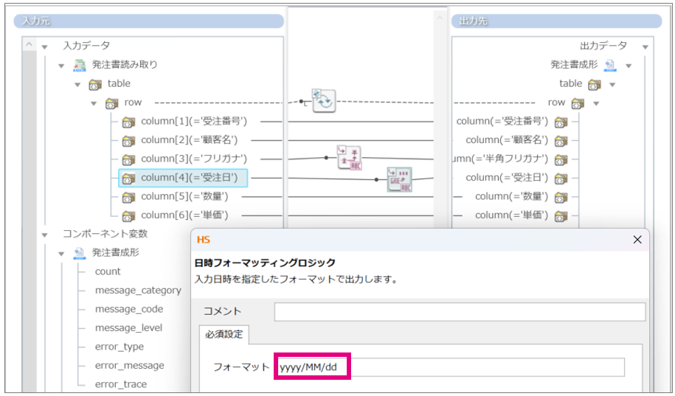Click input column[3](='フリガナ') label
This screenshot has height=396, width=675.
[194, 159]
